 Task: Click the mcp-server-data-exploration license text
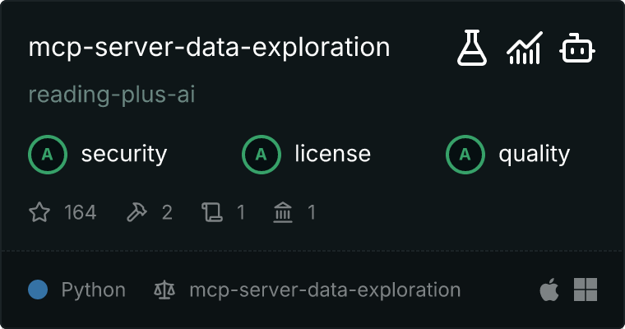point(325,290)
